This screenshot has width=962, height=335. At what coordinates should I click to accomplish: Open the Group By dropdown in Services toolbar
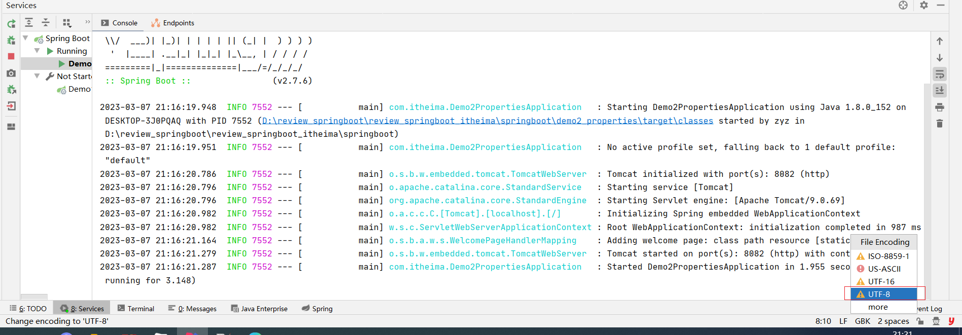click(67, 23)
